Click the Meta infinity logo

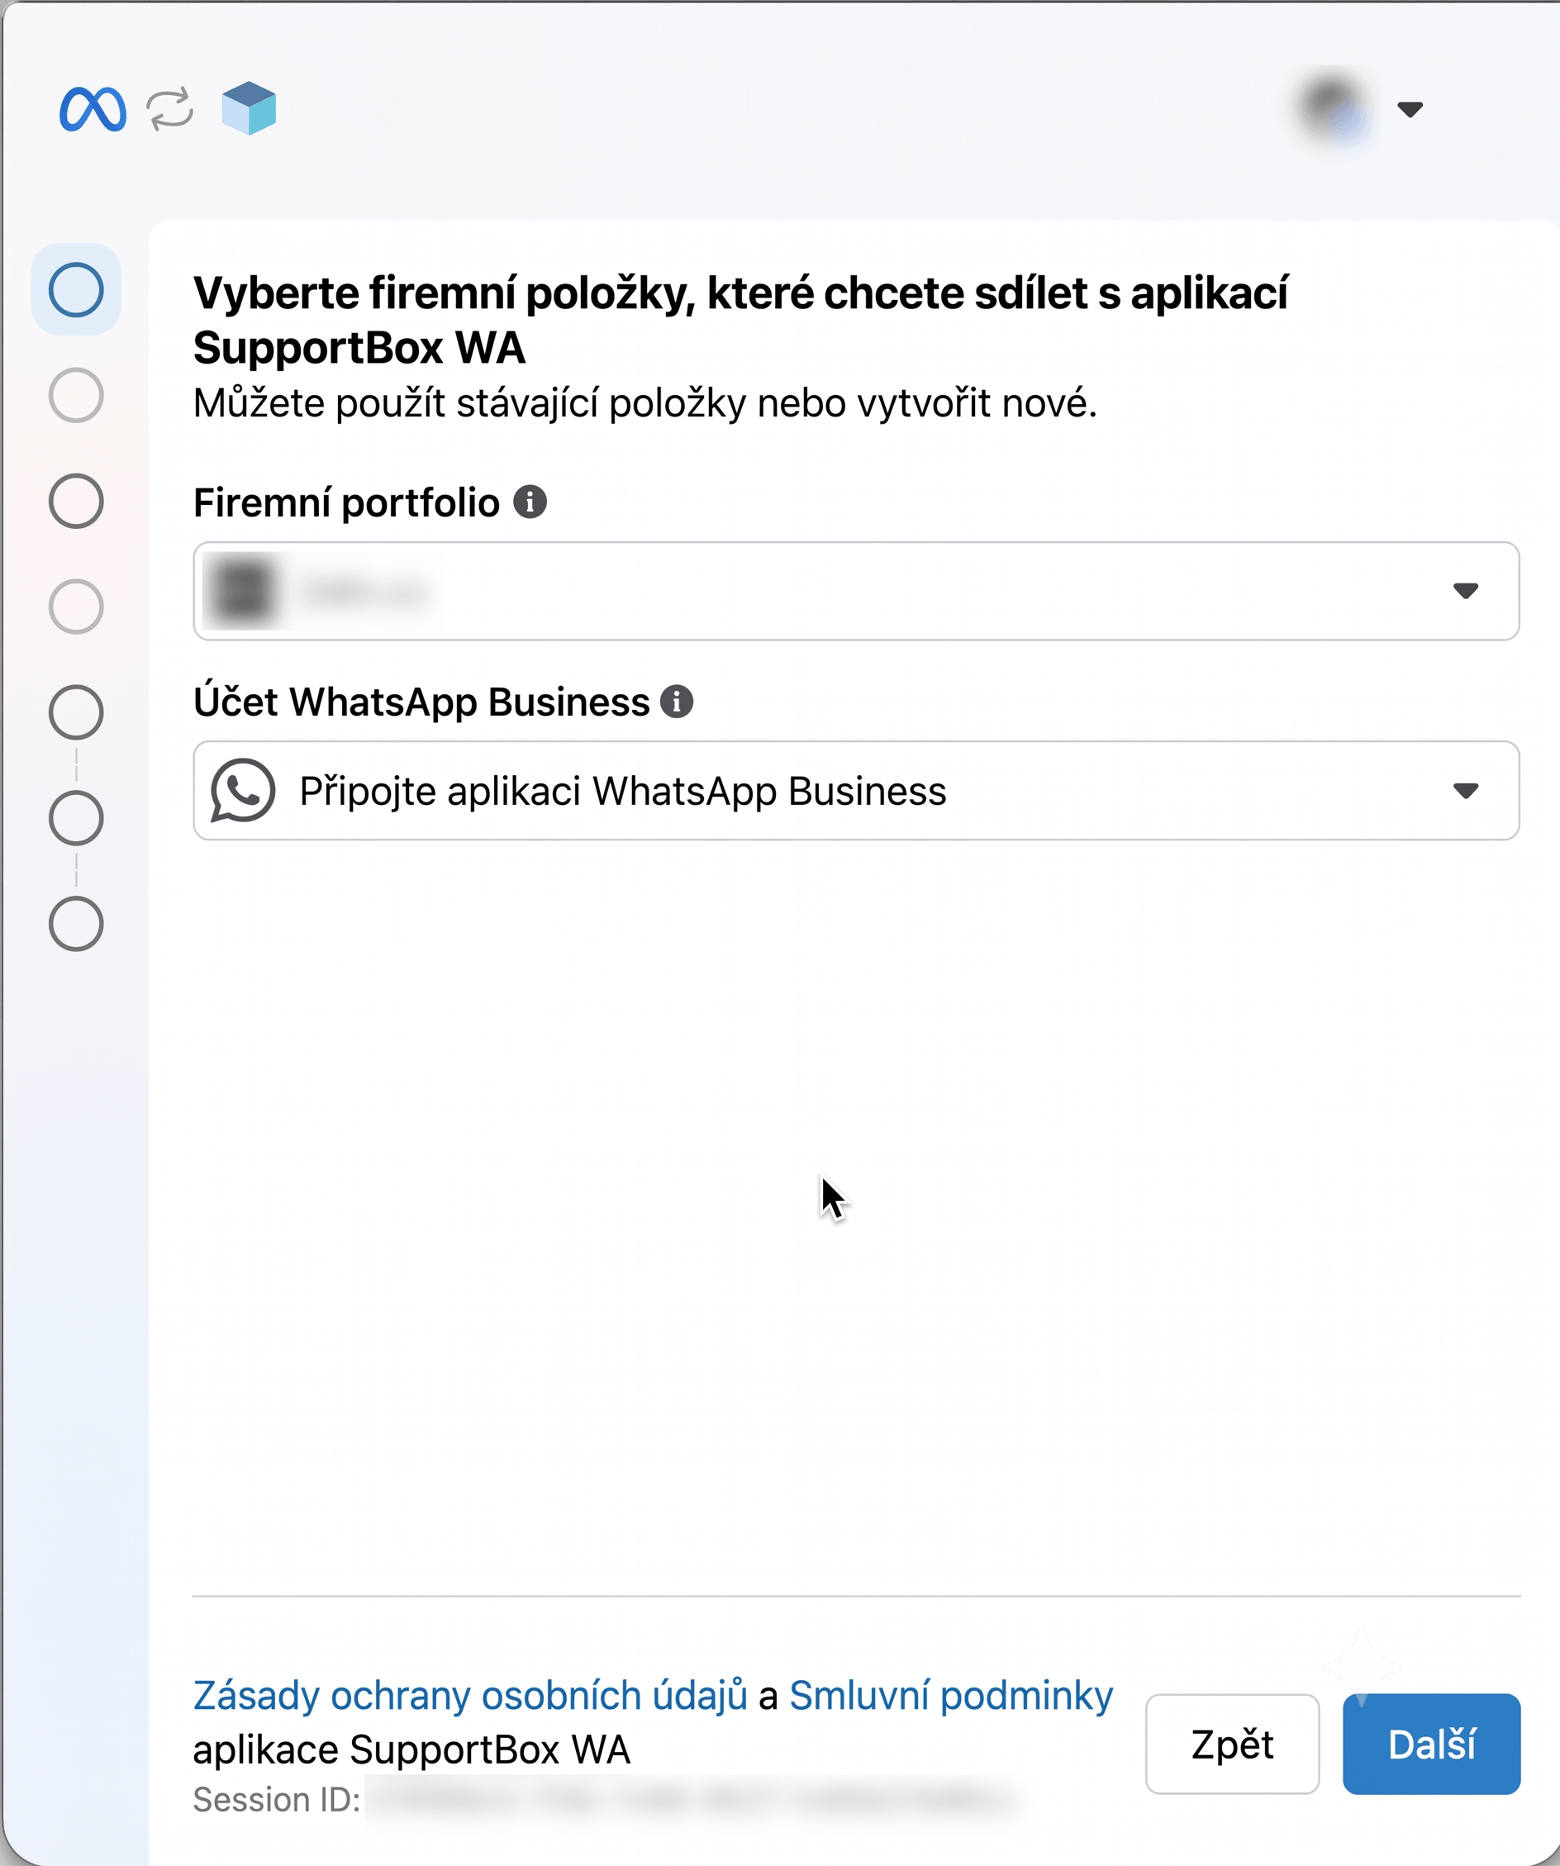click(93, 109)
